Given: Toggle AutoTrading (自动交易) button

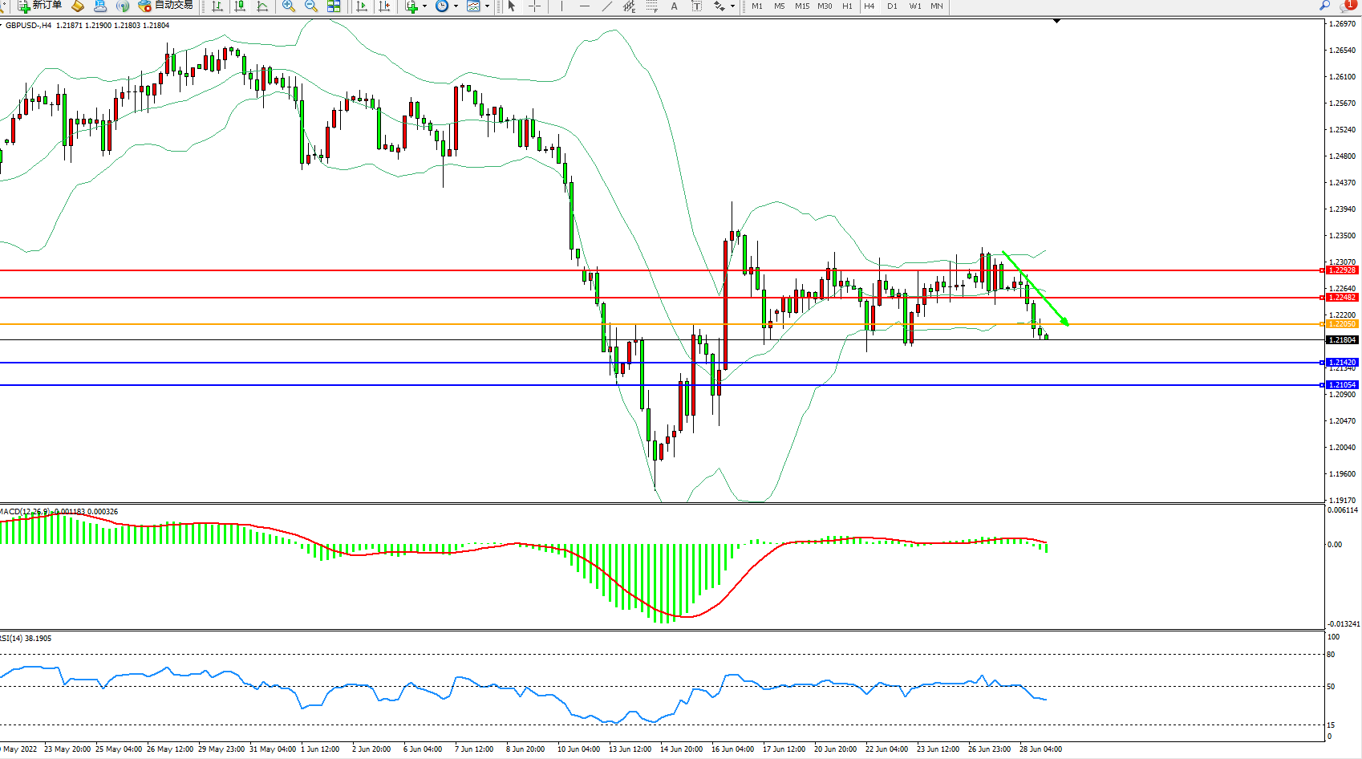Looking at the screenshot, I should coord(165,6).
